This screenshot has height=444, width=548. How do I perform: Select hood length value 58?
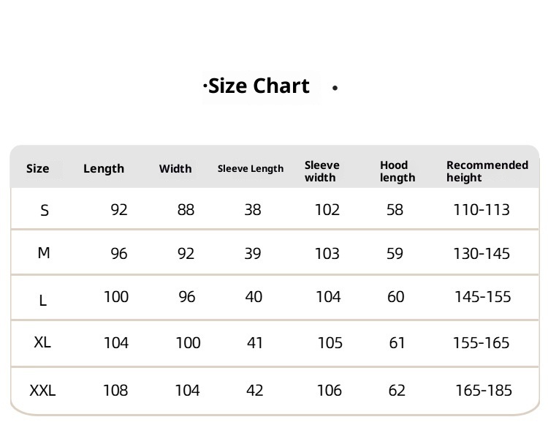(x=395, y=210)
